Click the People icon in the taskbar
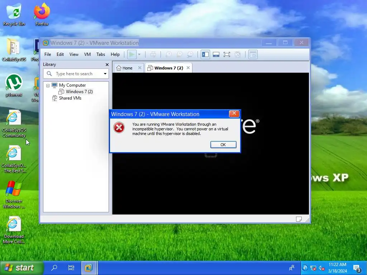The height and width of the screenshot is (275, 367). [292, 268]
